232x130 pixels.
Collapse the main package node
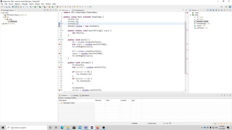coord(5,19)
